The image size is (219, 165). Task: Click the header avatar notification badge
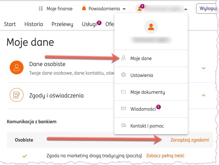tap(142, 6)
